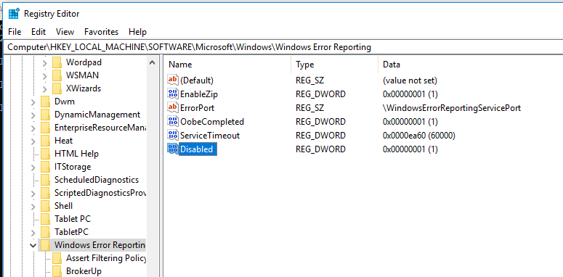Viewport: 563px width, 277px height.
Task: Select the ServiceTimeout DWORD icon
Action: [173, 135]
